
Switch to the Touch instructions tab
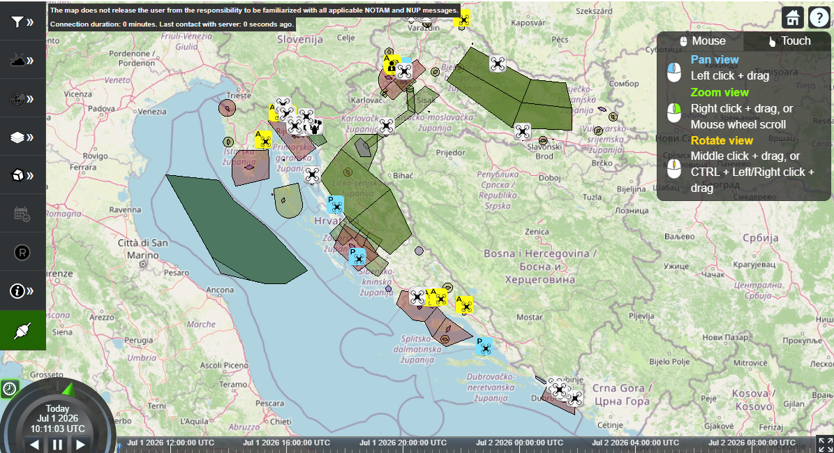click(789, 41)
